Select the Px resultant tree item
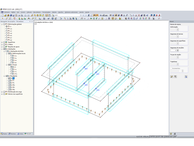 point(14,78)
